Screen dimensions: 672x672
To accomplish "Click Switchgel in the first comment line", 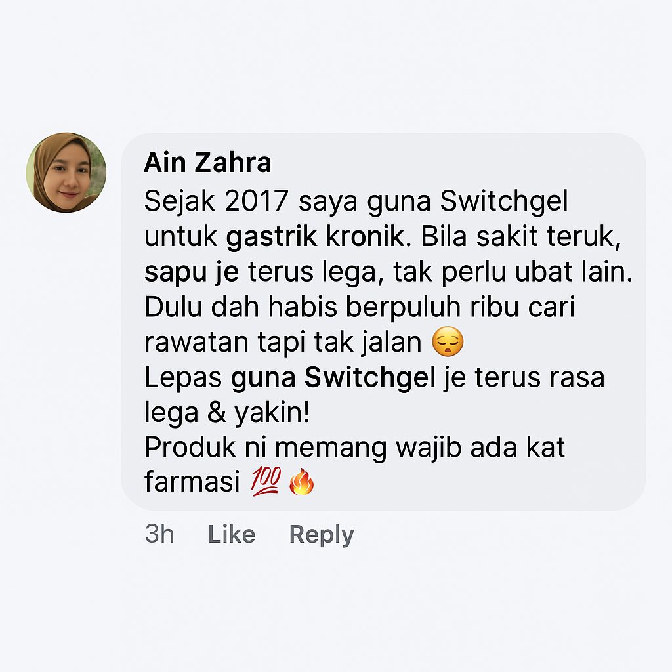I will 504,201.
